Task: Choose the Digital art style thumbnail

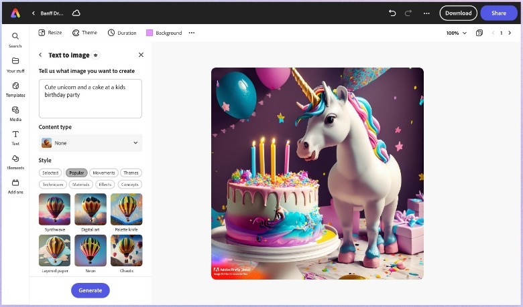Action: click(91, 209)
